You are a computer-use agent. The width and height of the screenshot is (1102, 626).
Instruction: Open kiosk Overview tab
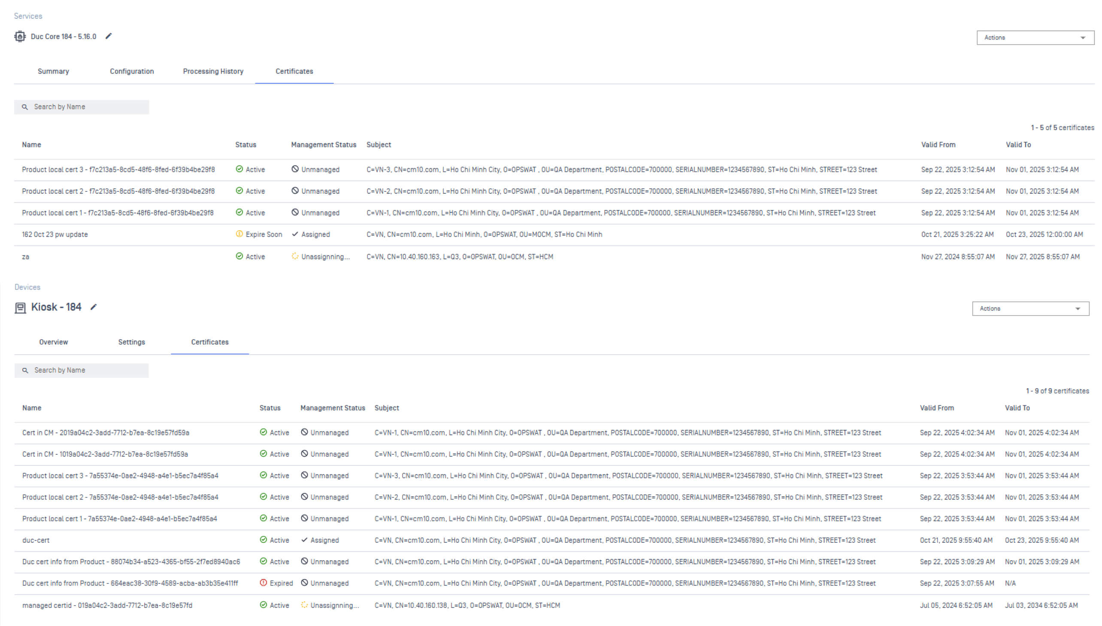(x=53, y=342)
